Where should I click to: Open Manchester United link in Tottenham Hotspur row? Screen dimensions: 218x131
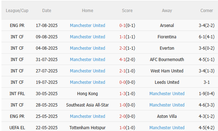[167, 128]
